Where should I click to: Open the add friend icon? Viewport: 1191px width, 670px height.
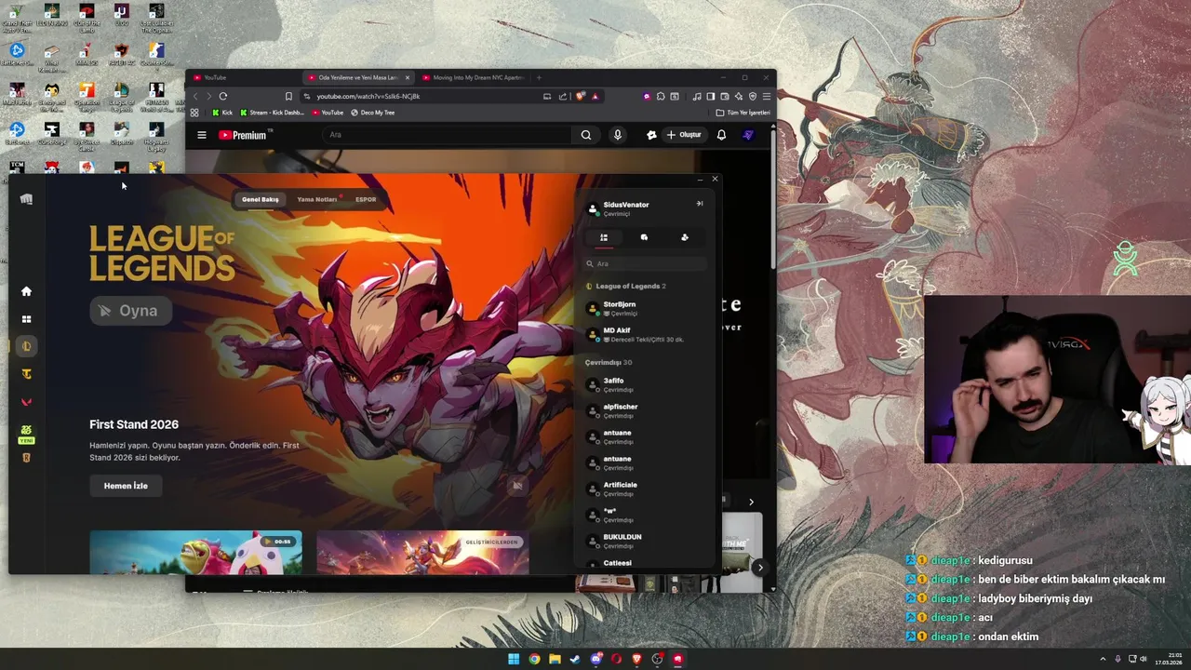685,237
